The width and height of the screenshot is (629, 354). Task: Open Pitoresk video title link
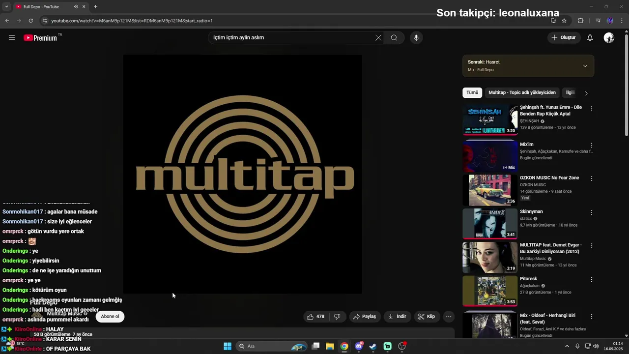click(x=528, y=279)
